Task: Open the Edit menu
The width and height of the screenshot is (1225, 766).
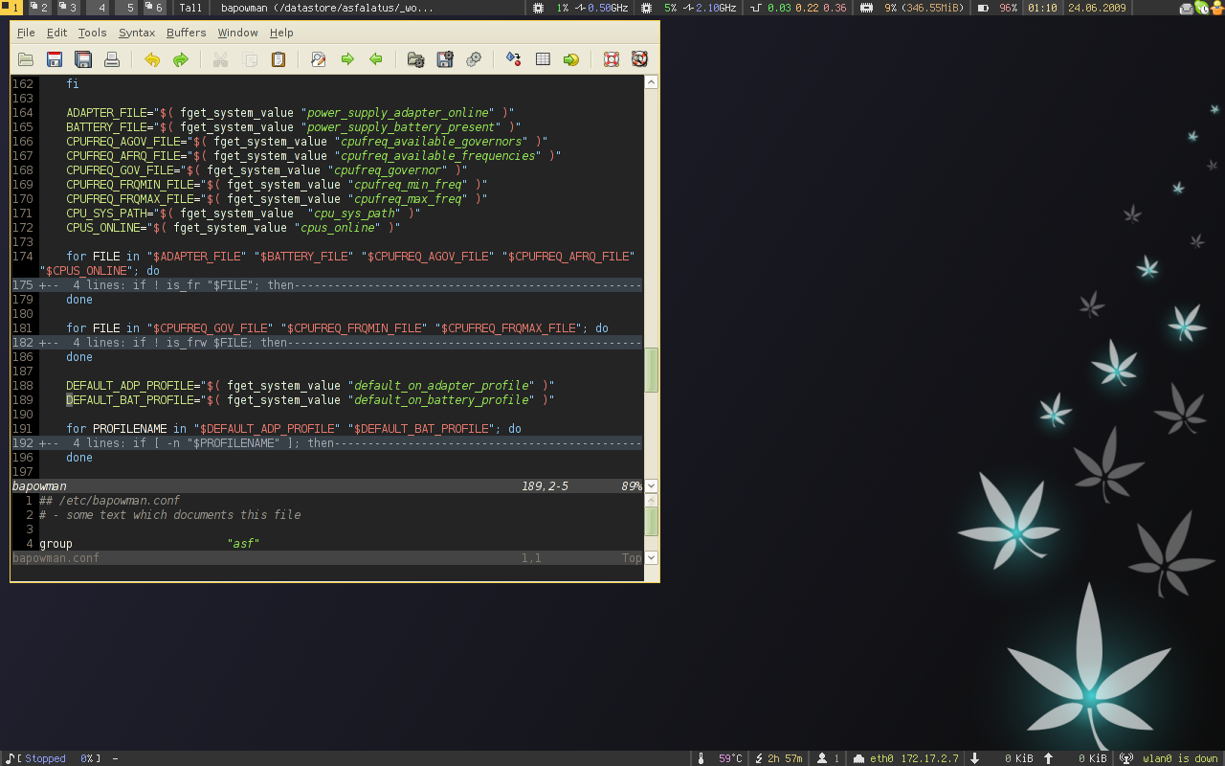Action: (57, 33)
